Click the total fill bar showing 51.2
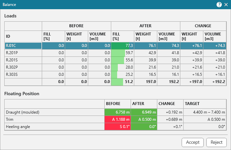 point(122,82)
